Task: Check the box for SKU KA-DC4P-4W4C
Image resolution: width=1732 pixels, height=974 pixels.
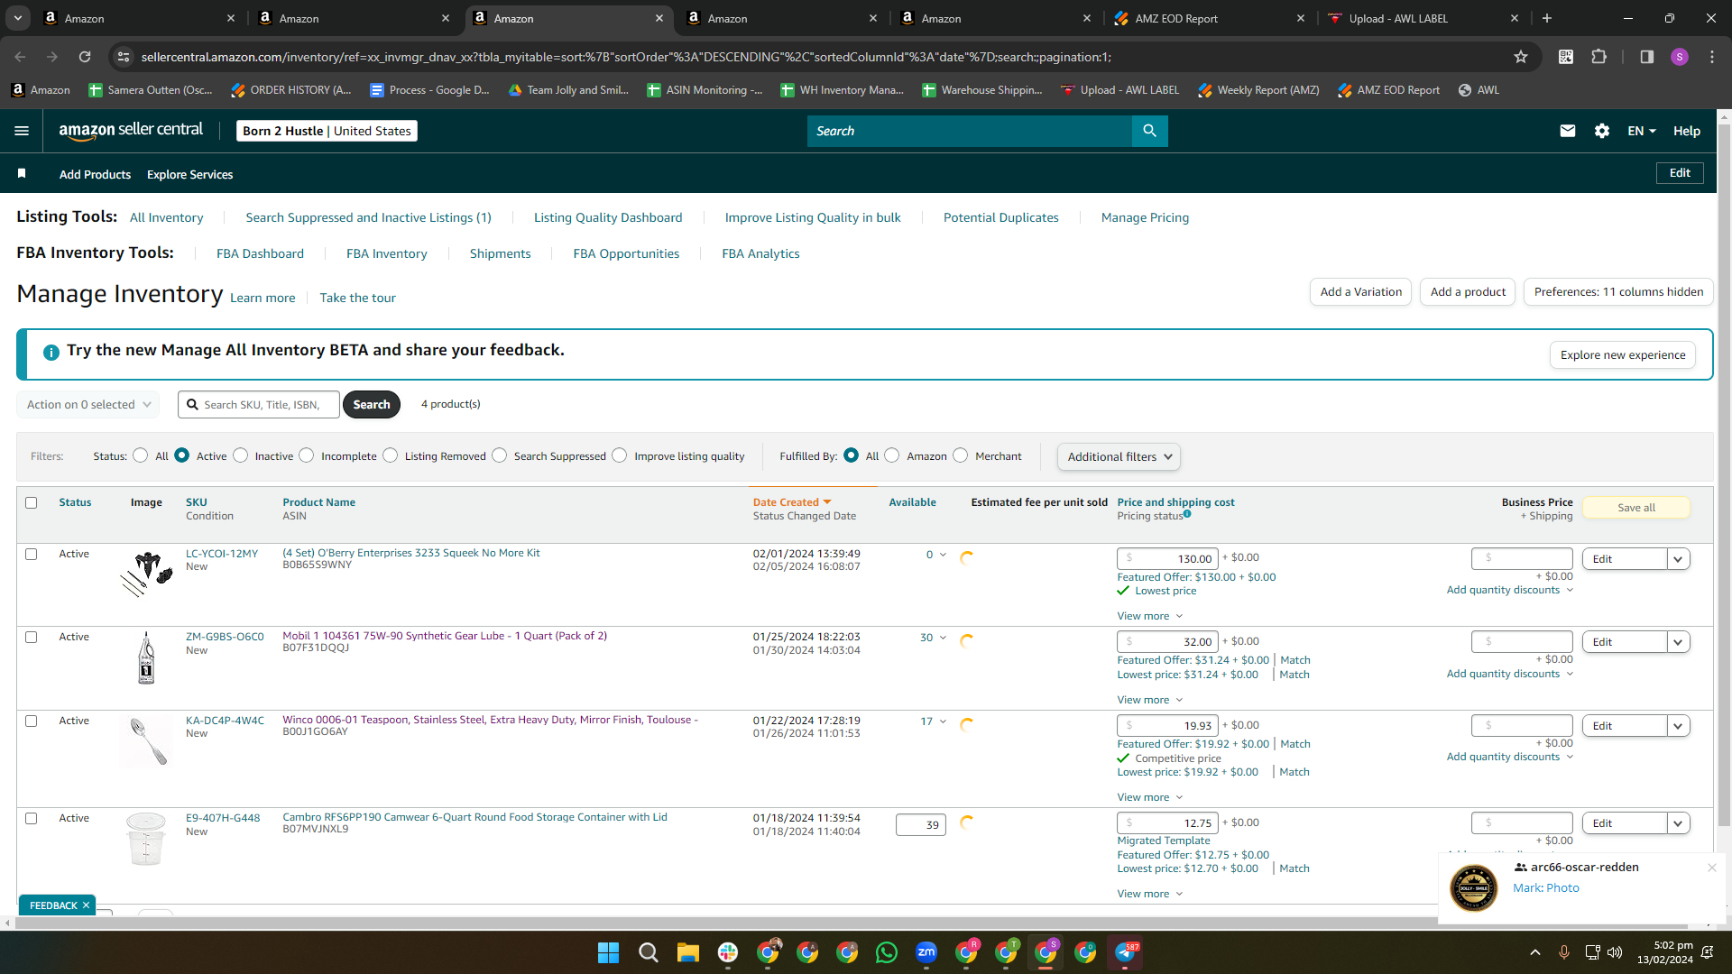Action: (32, 721)
